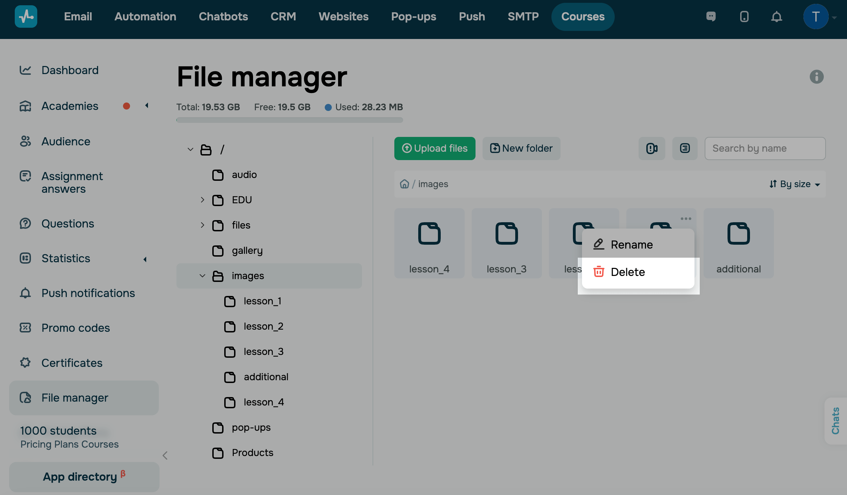
Task: Click the app logo in top-left
Action: point(26,16)
